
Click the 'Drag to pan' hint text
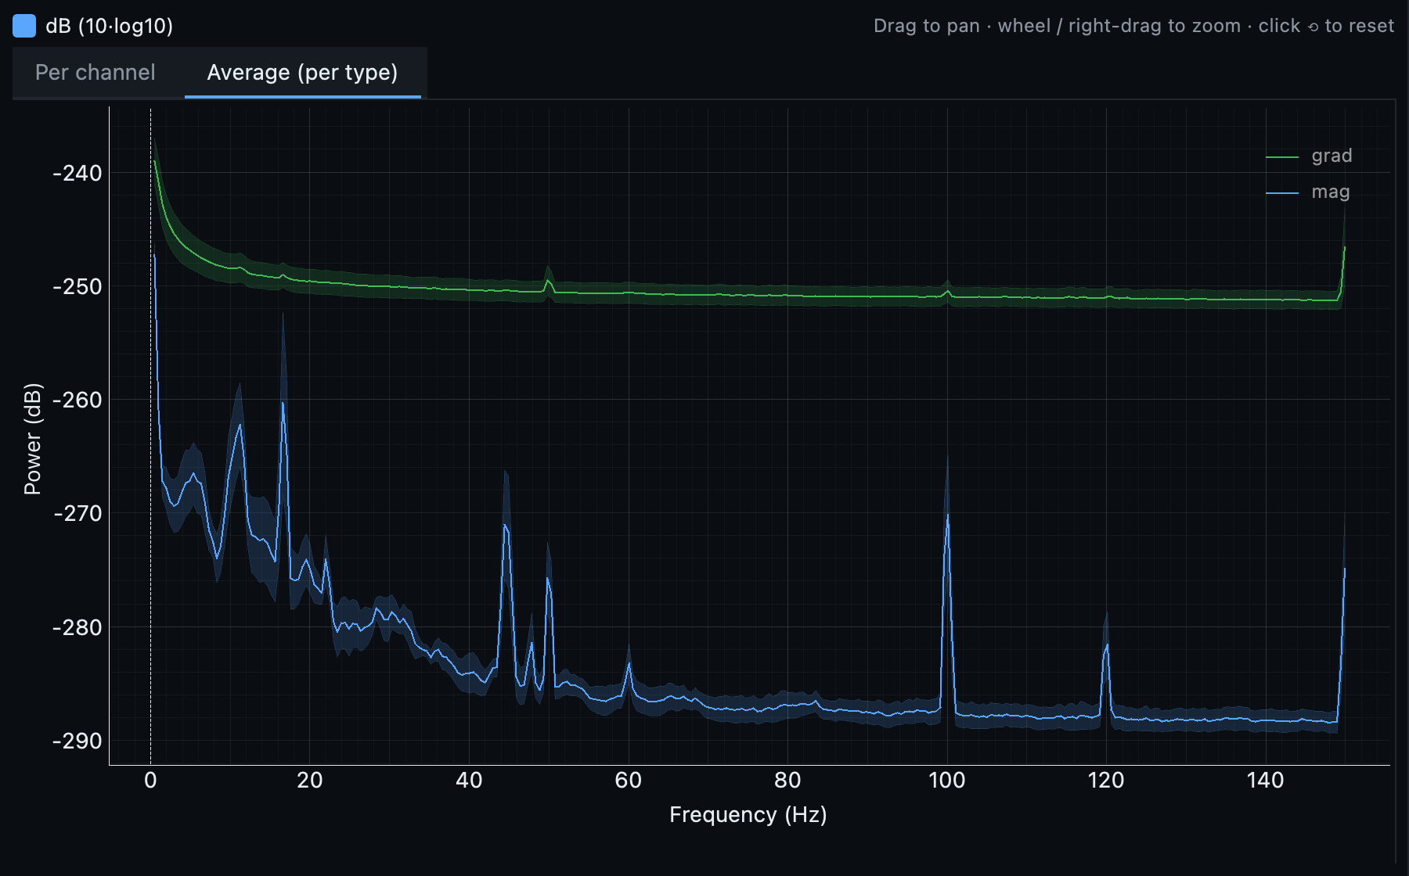(x=927, y=27)
